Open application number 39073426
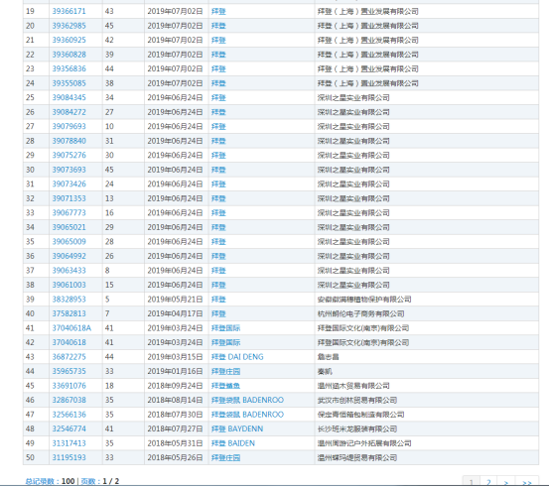Image resolution: width=549 pixels, height=487 pixels. click(69, 184)
